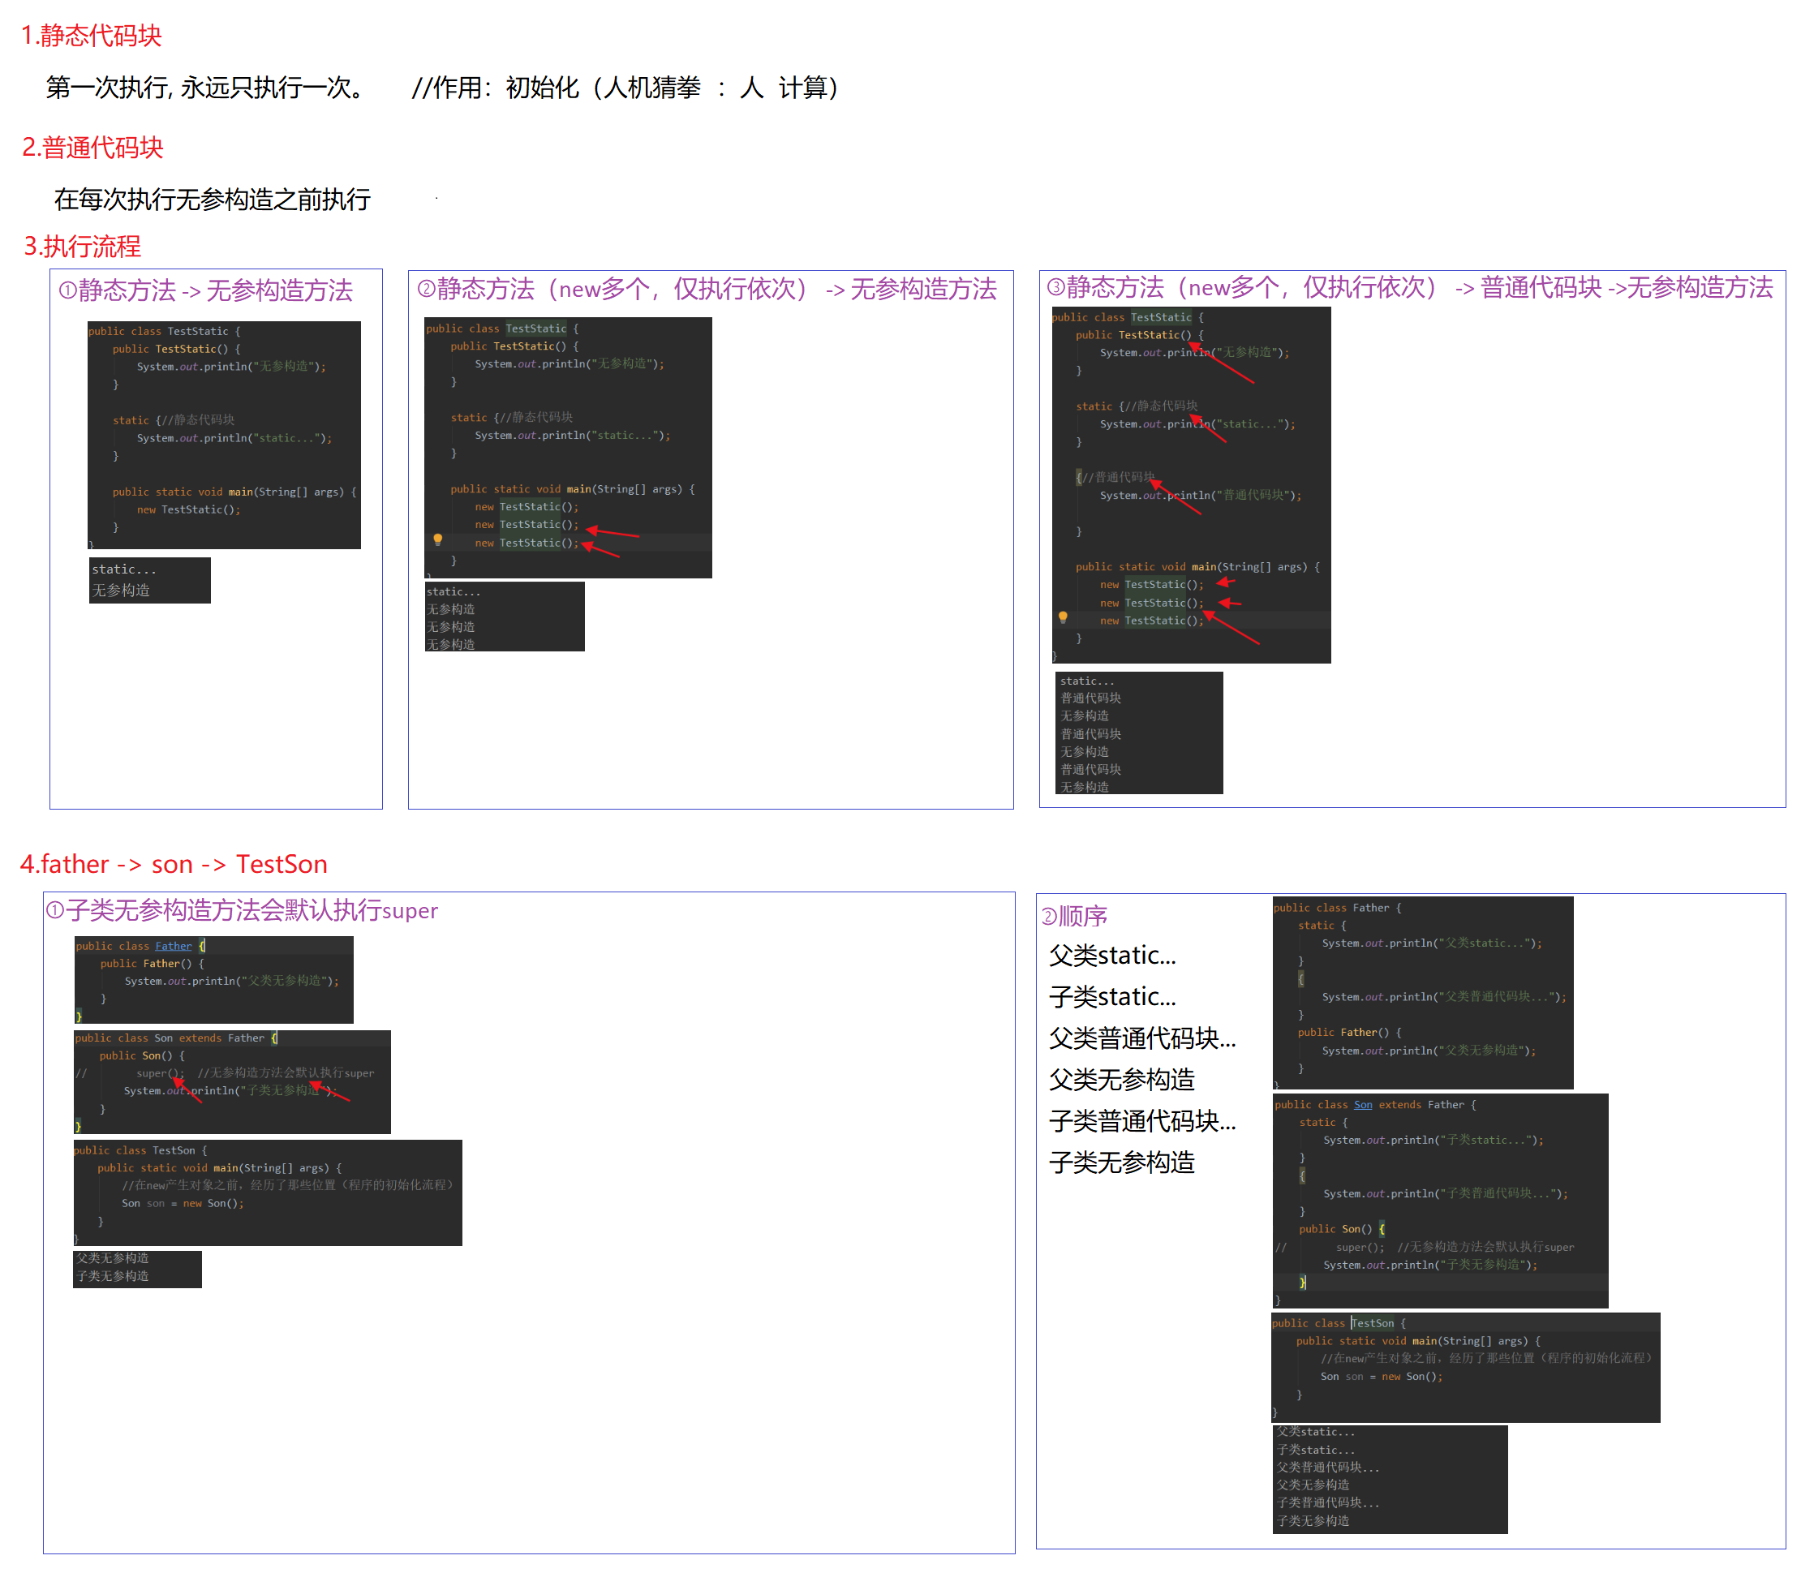This screenshot has height=1577, width=1801.
Task: Click the underlined Father class name link
Action: [174, 946]
